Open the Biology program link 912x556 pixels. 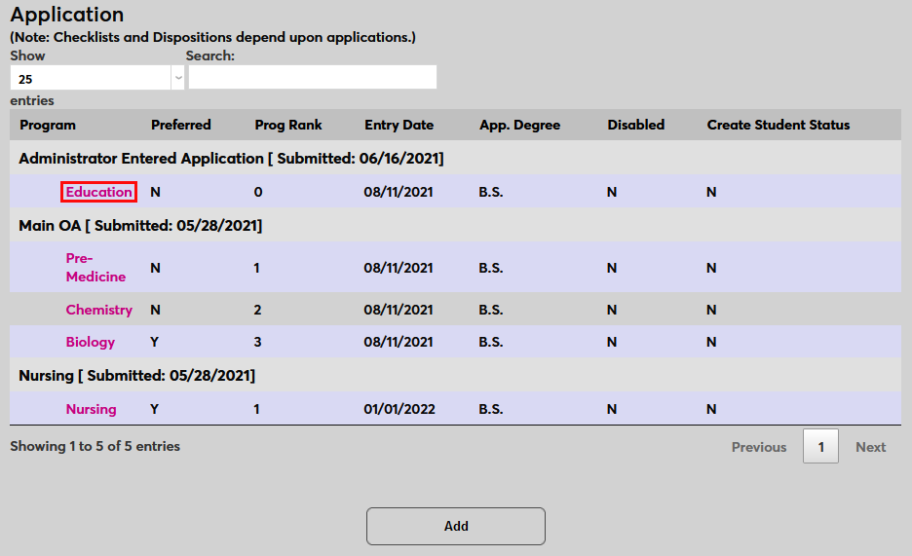tap(91, 342)
